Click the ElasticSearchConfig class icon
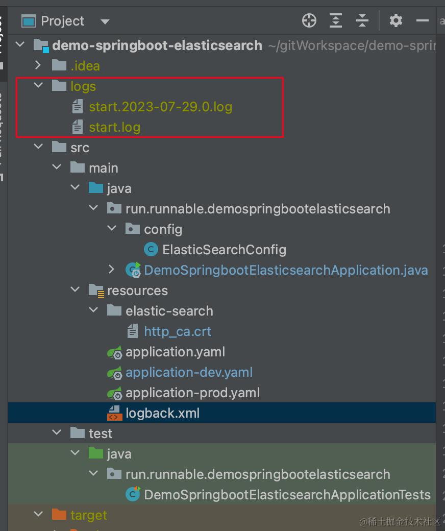The height and width of the screenshot is (531, 445). (151, 250)
